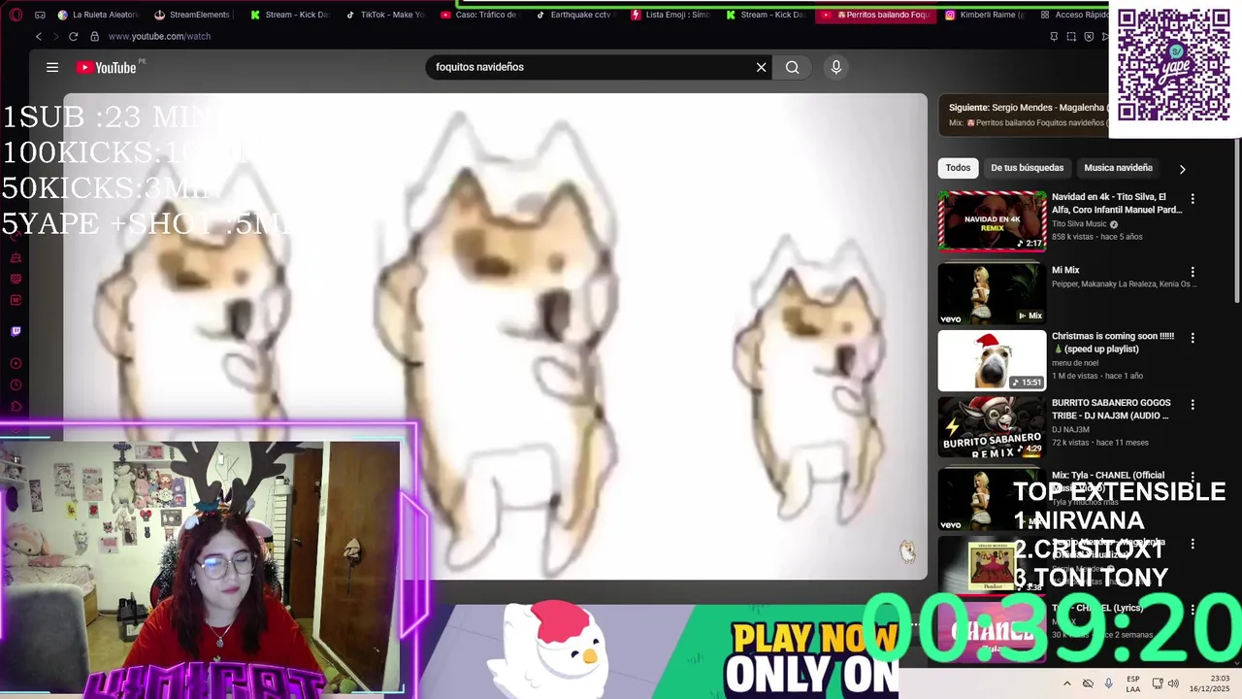1242x699 pixels.
Task: Open Extensions puzzle icon in Opera sidebar
Action: coord(16,407)
